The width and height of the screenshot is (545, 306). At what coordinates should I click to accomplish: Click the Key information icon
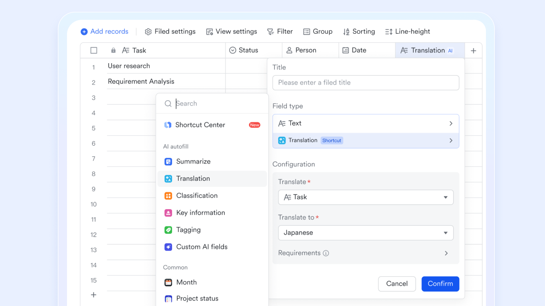coord(168,213)
